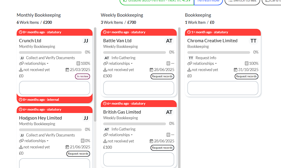
Task: Click the checklist icon on Battle Van Ltd
Action: 168,63
